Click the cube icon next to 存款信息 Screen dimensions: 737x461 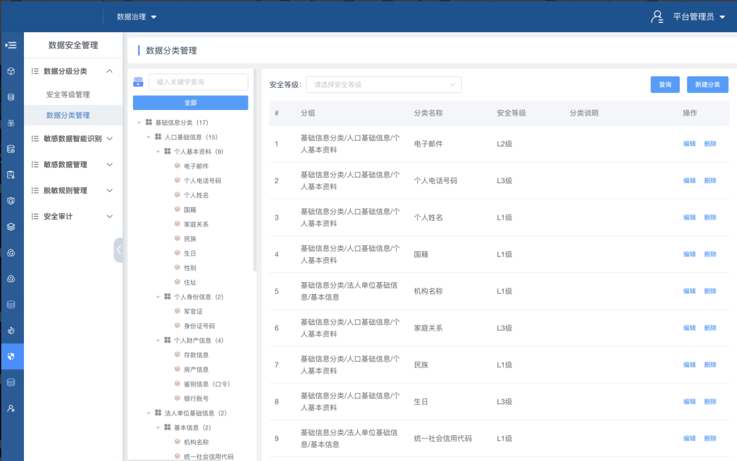[x=177, y=355]
